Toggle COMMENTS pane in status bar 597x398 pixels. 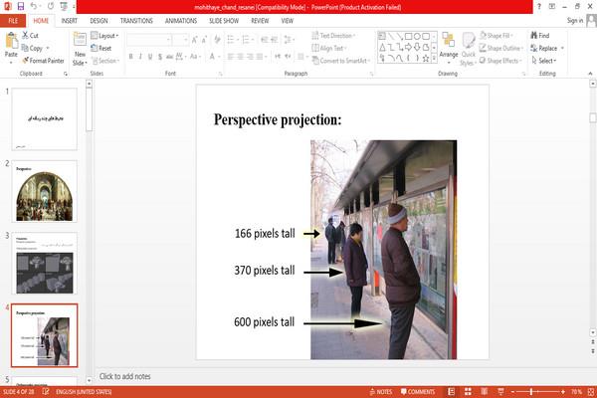(418, 391)
